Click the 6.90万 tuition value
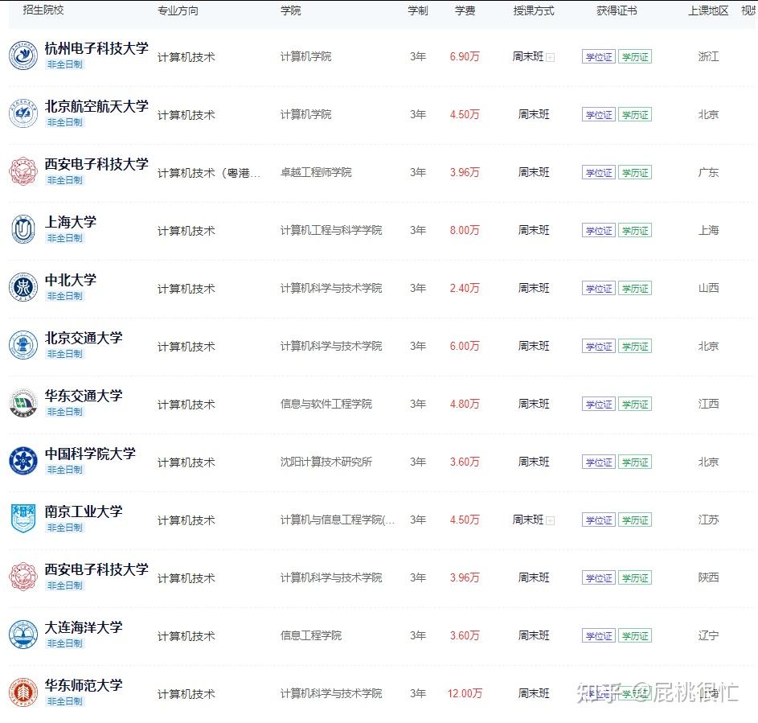This screenshot has height=723, width=758. (x=465, y=56)
